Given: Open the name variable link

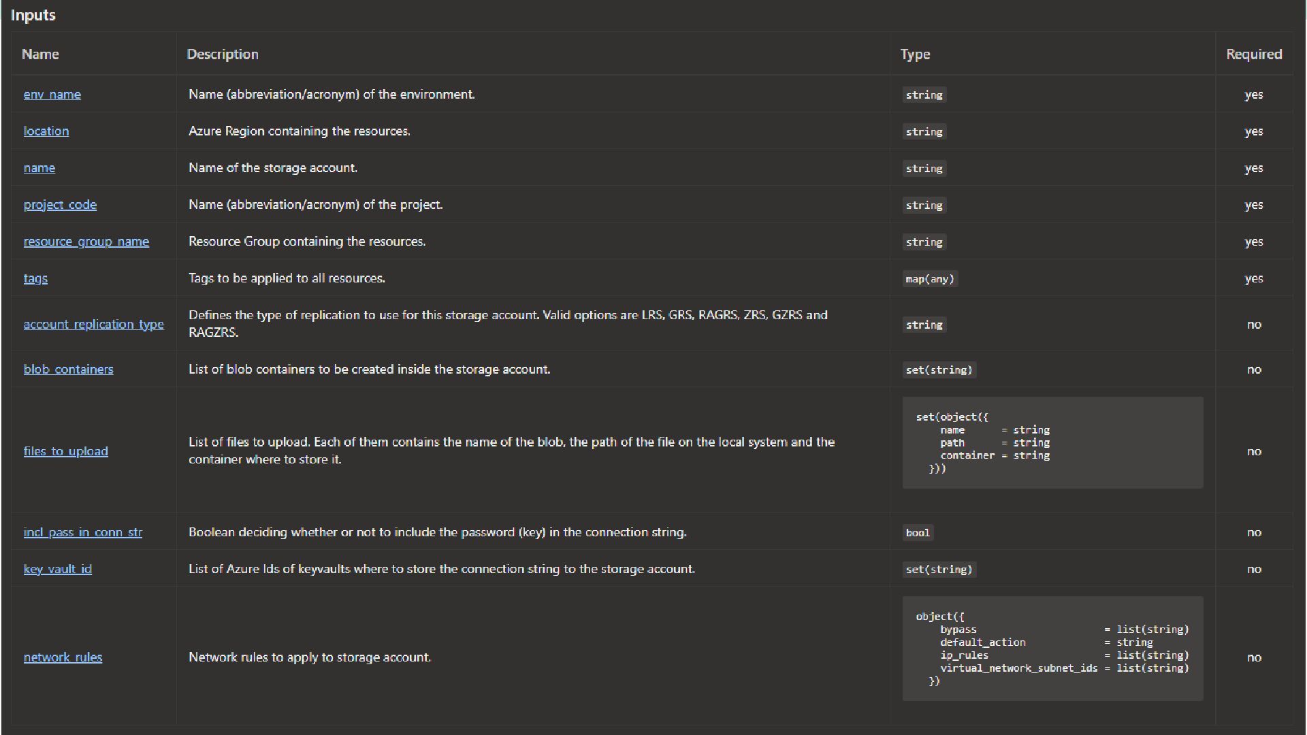Looking at the screenshot, I should (x=39, y=168).
